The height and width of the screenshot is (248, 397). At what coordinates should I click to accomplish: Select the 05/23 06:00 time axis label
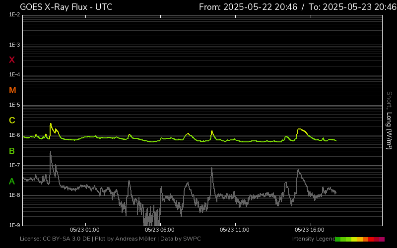point(159,230)
